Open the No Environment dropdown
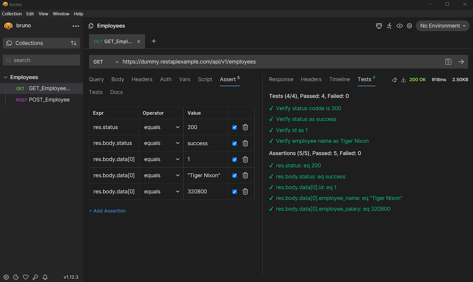 coord(443,26)
